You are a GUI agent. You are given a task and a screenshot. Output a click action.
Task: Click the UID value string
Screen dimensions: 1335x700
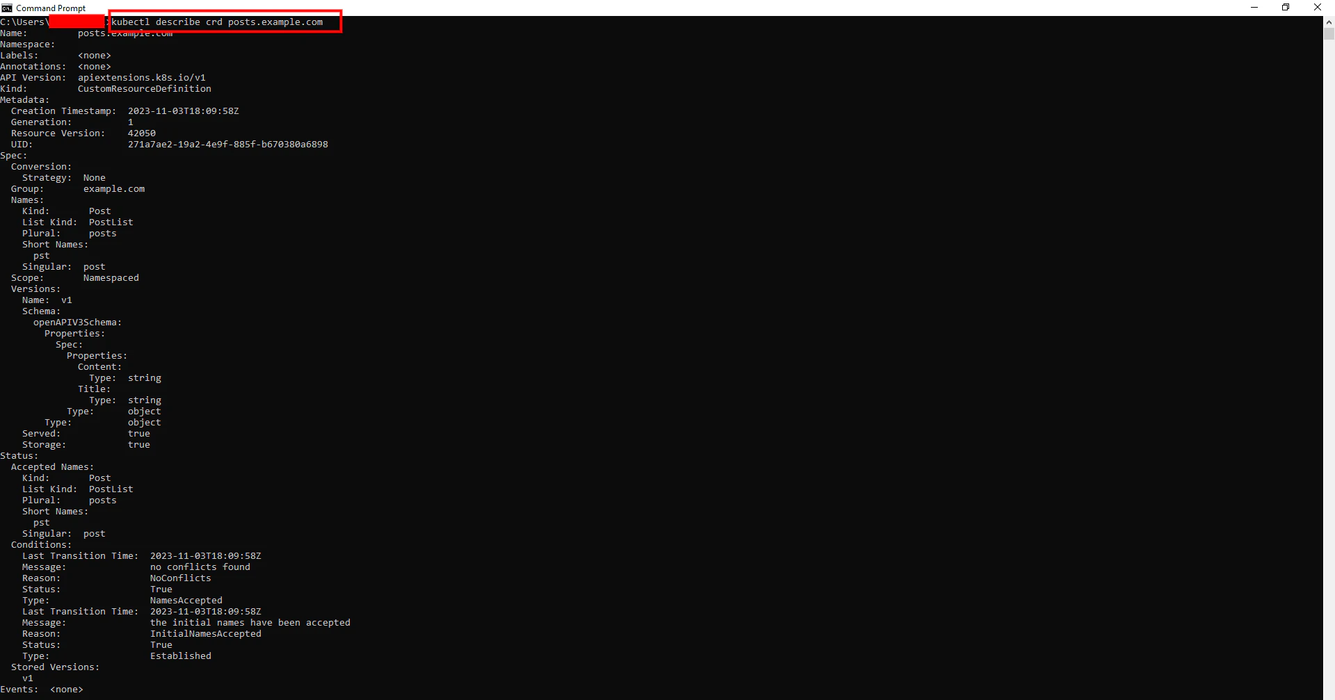pos(227,145)
